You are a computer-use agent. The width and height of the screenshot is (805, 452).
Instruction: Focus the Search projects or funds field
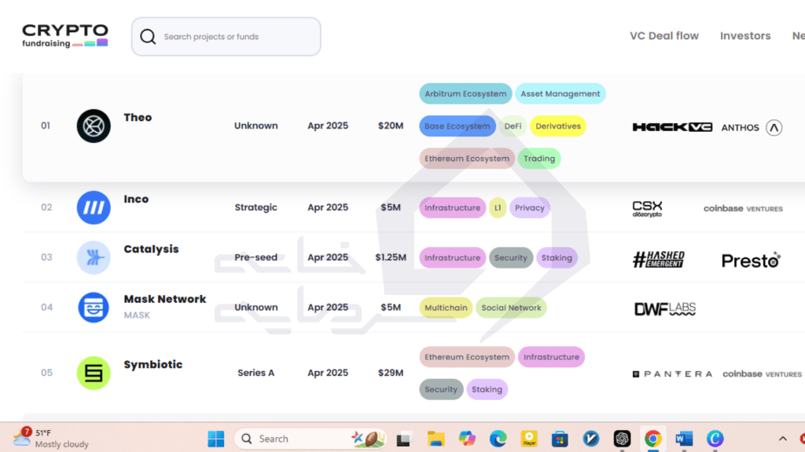(226, 36)
